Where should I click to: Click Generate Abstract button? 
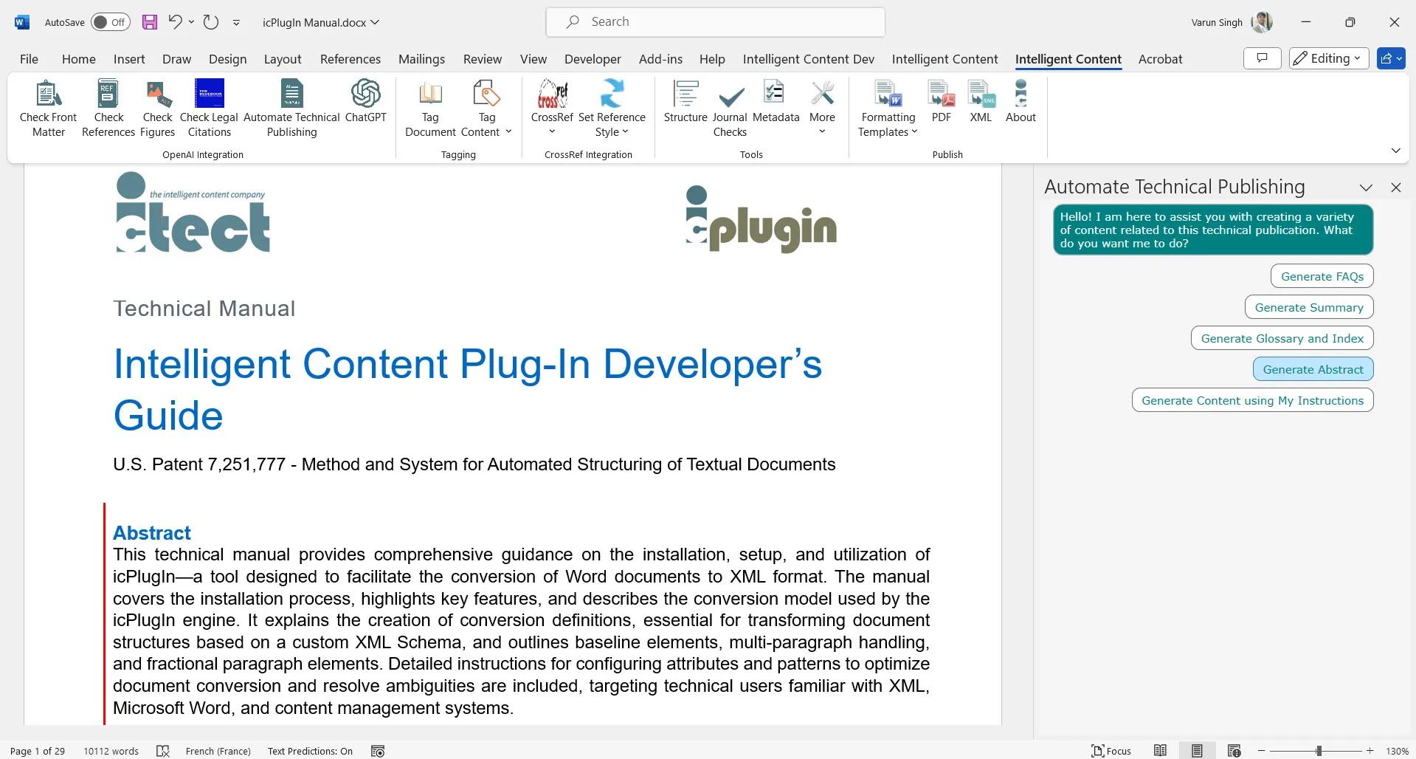coord(1313,369)
